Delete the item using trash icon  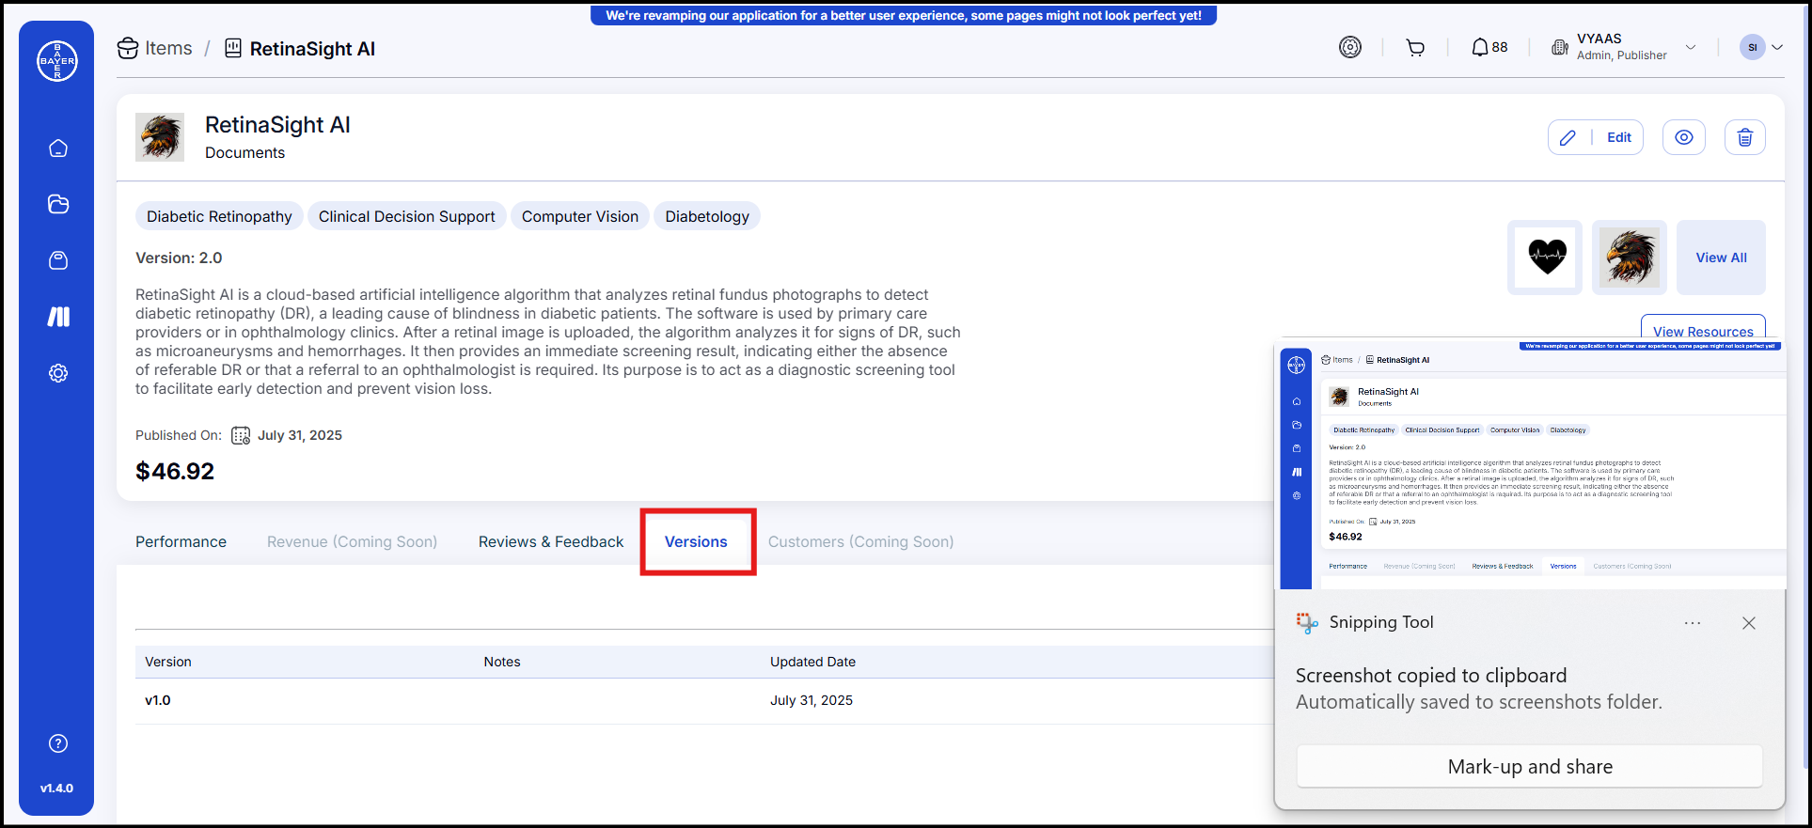pos(1745,137)
